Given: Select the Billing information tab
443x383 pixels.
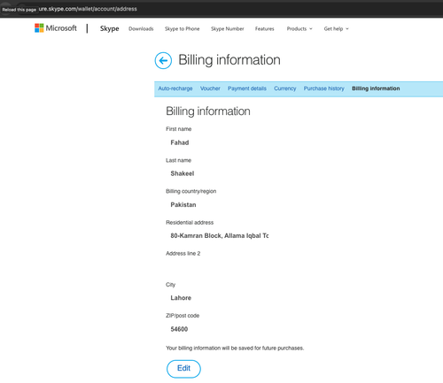Looking at the screenshot, I should [x=376, y=88].
